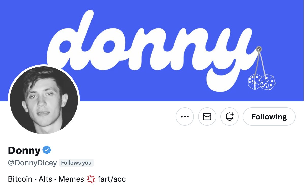Open the blue donny banner image
The height and width of the screenshot is (189, 305).
click(x=152, y=51)
